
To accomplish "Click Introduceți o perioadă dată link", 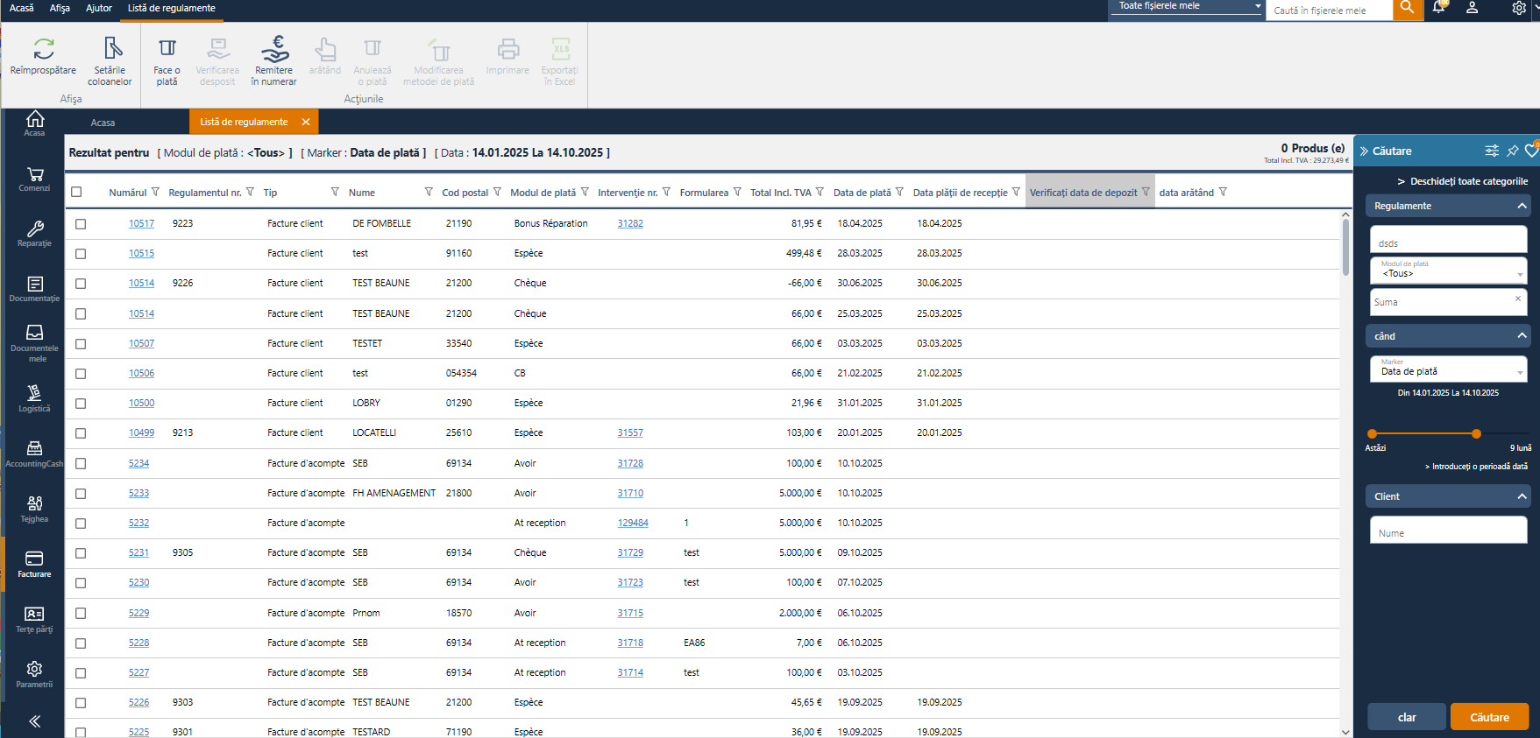I will (1477, 467).
